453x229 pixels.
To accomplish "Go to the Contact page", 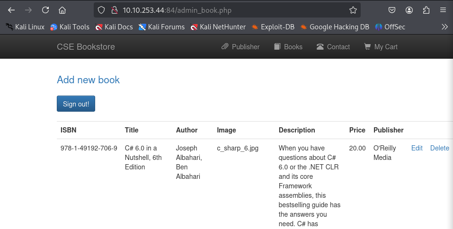I will [x=333, y=47].
